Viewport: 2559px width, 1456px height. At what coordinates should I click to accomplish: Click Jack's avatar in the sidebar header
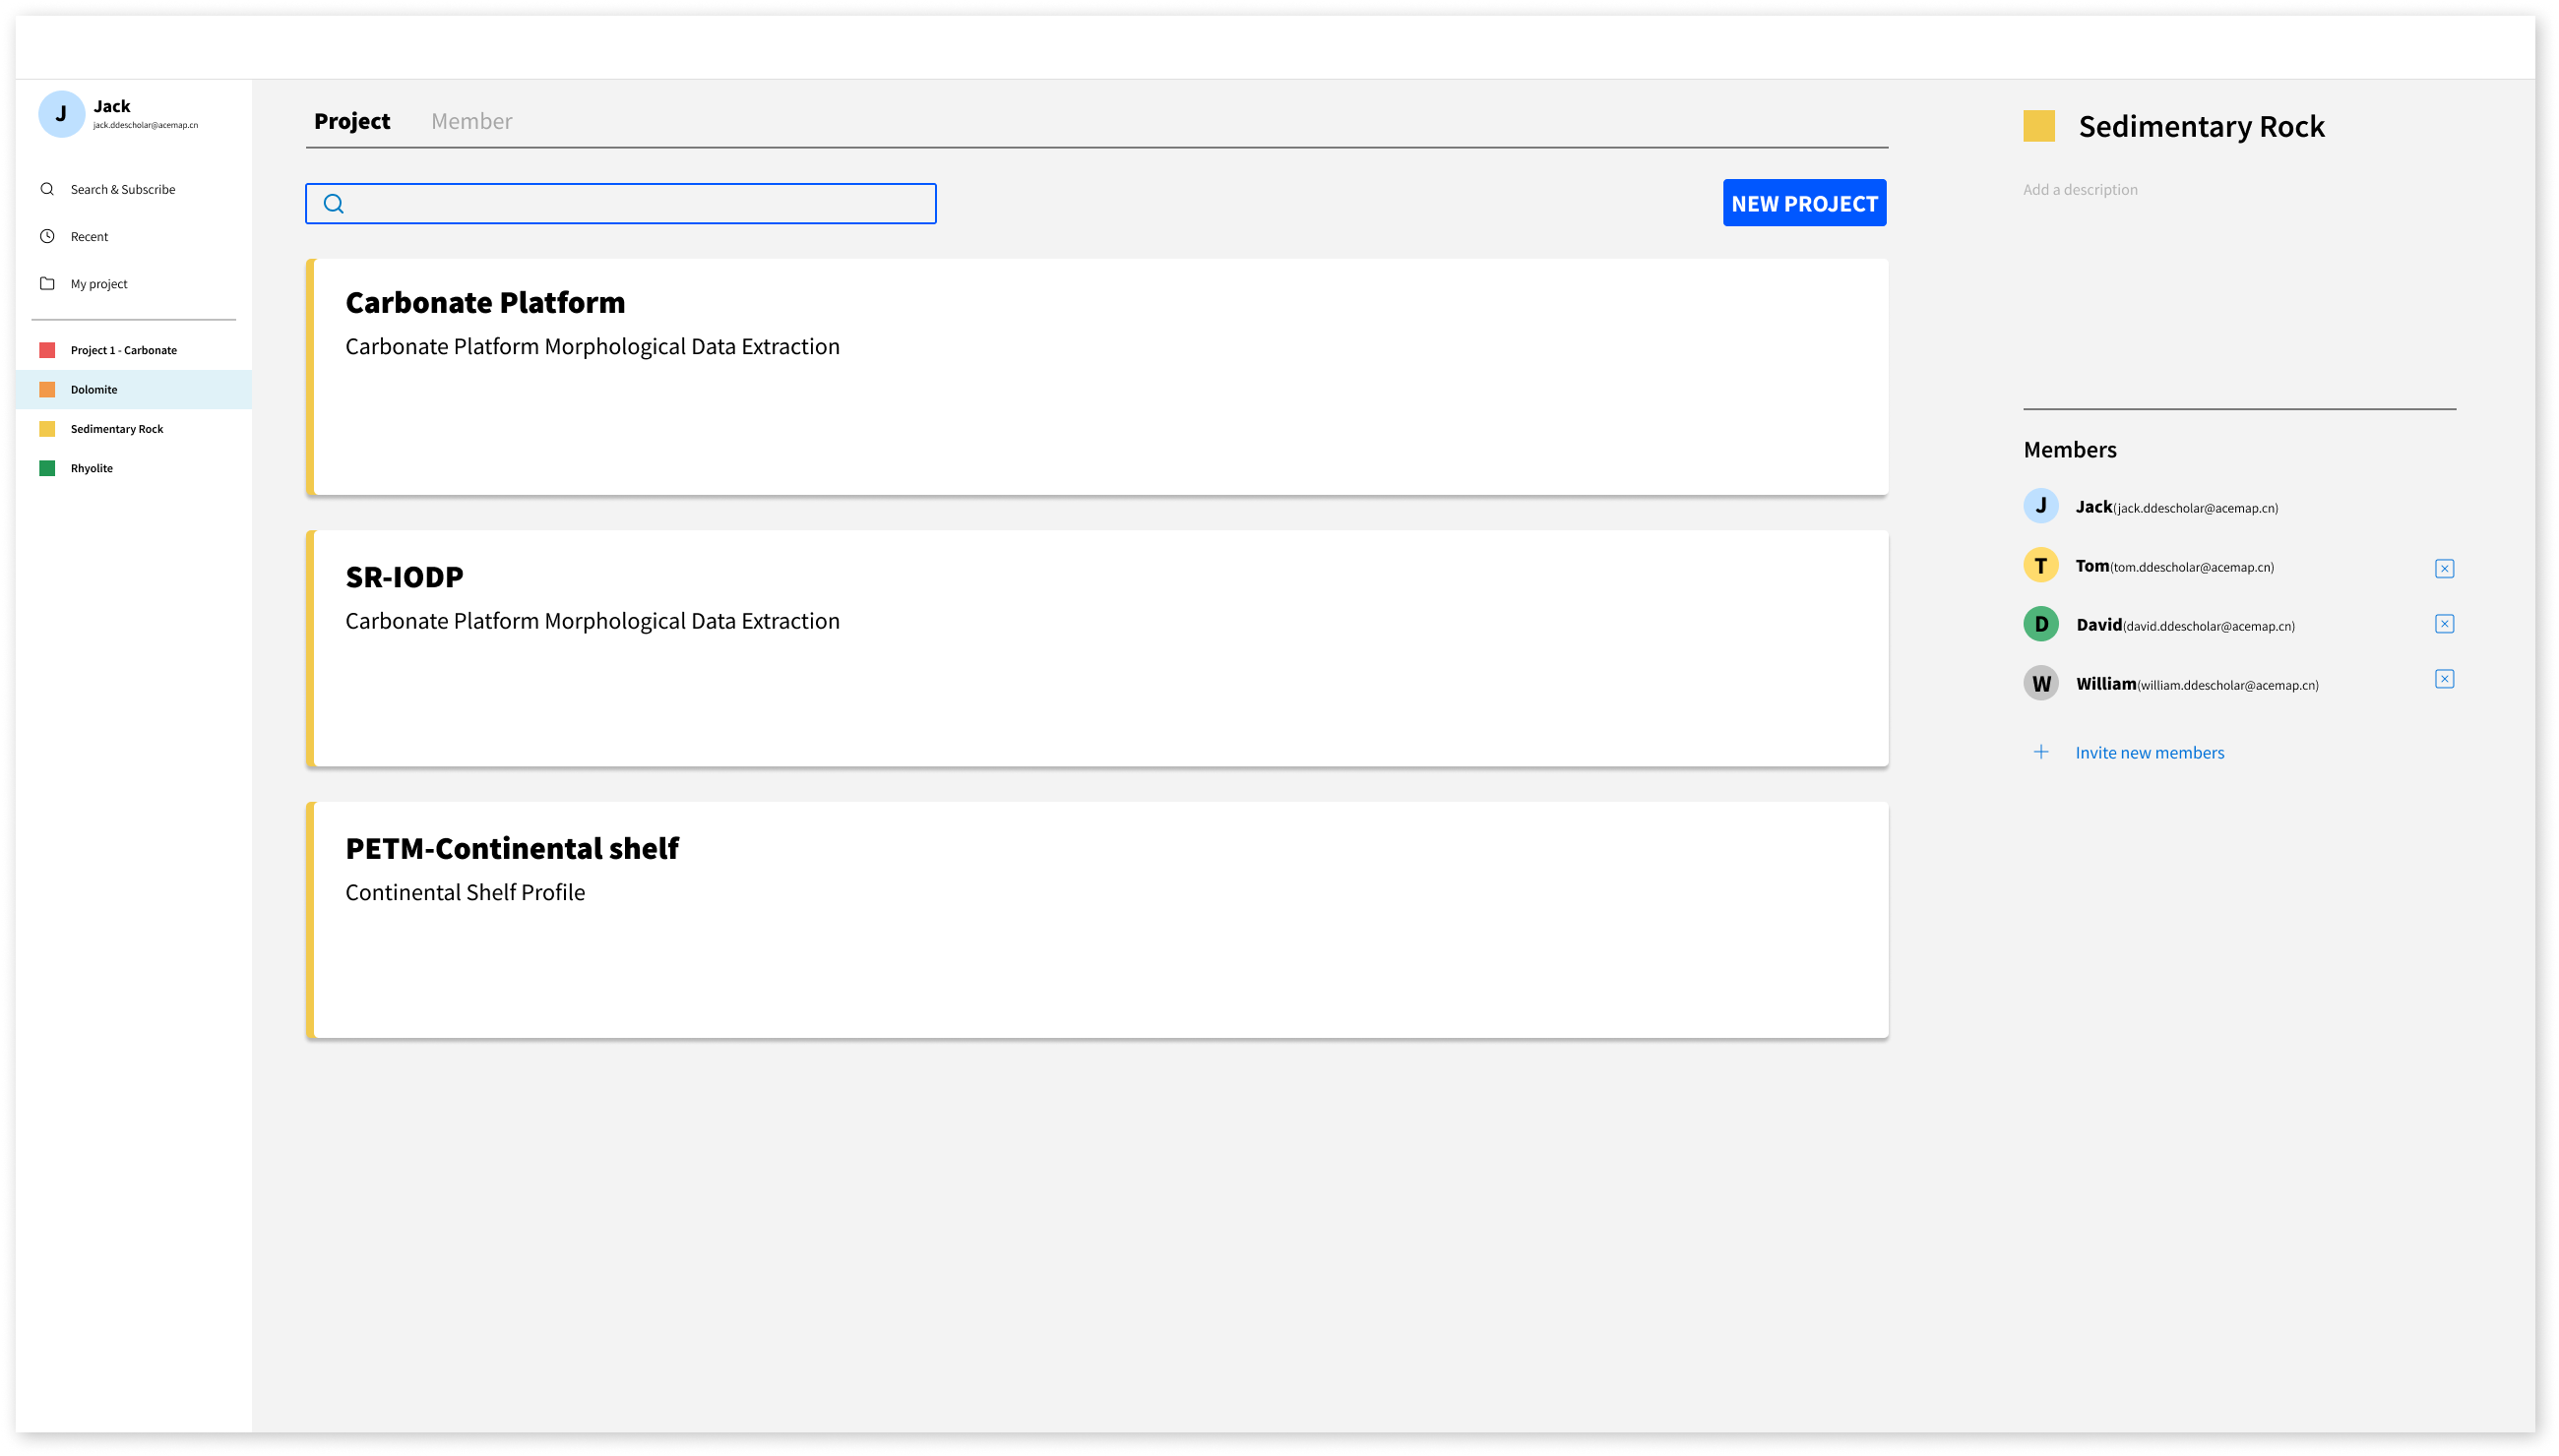pos(61,114)
